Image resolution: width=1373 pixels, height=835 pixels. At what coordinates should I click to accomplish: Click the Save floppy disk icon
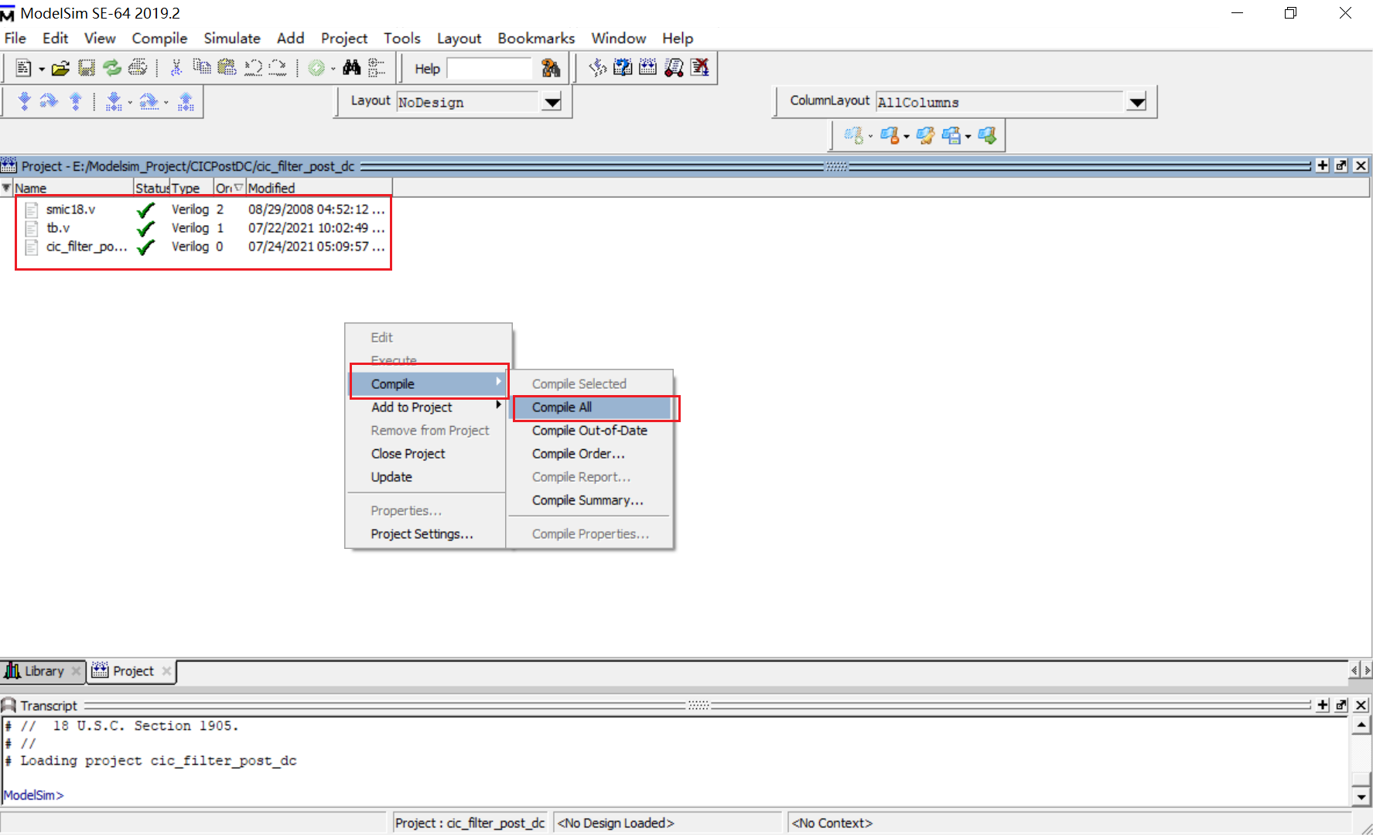click(x=87, y=68)
